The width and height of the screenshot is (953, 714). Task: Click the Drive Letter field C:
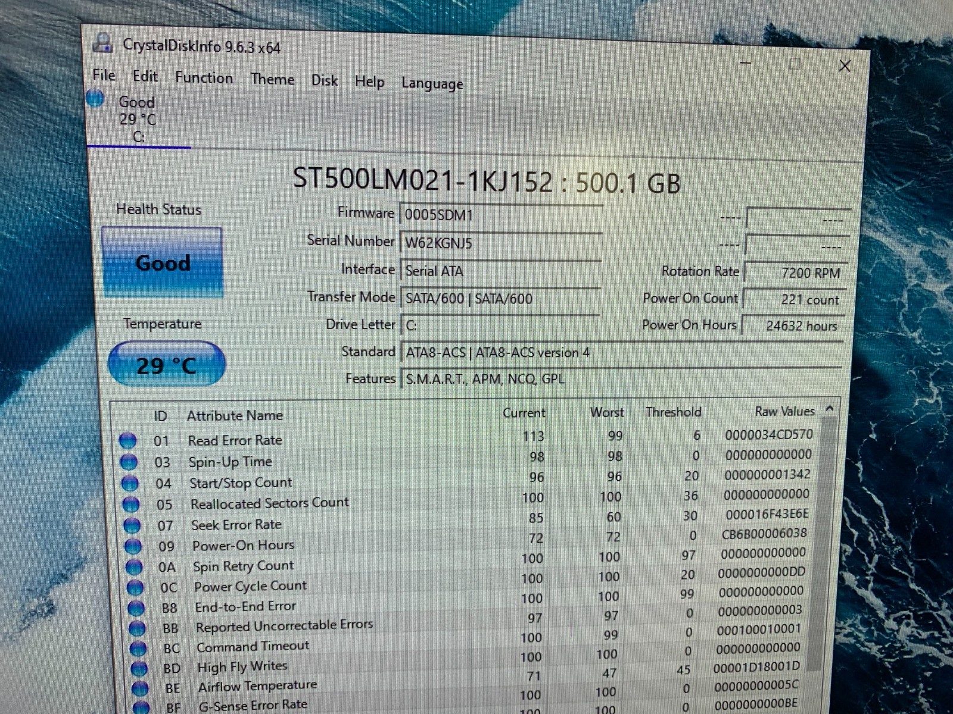(x=500, y=325)
